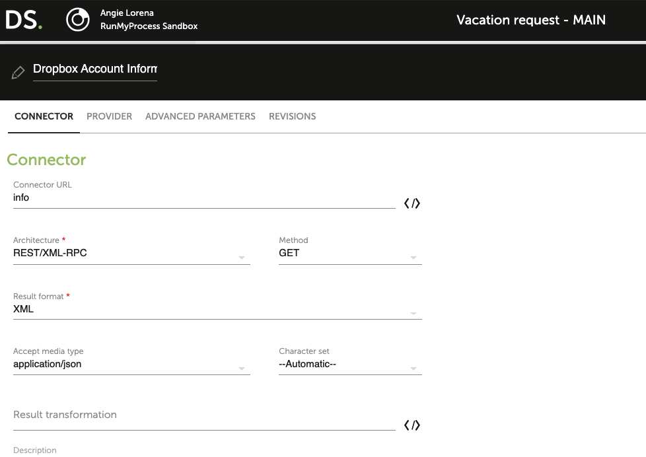The image size is (646, 457).
Task: Click Vacation request - MAIN title
Action: (530, 20)
